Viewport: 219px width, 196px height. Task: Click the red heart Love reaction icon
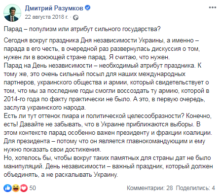click(x=24, y=188)
